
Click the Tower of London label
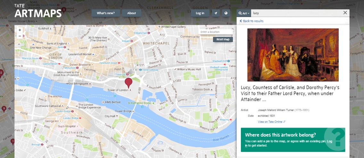point(118,90)
